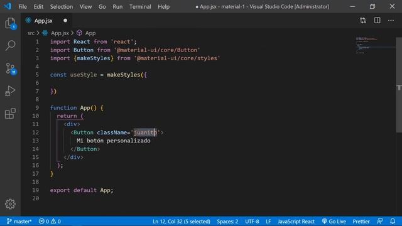Open the Selection menu
This screenshot has height=226, width=402.
click(x=62, y=7)
